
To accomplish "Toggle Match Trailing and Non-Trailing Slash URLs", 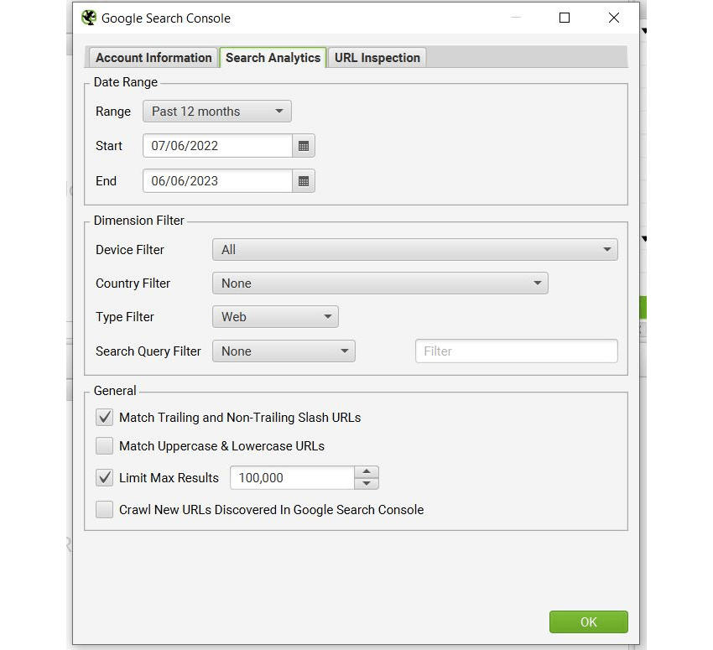I will (105, 418).
